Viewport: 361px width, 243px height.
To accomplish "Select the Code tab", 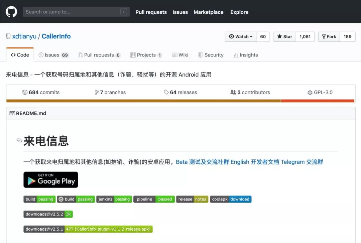I will (20, 55).
